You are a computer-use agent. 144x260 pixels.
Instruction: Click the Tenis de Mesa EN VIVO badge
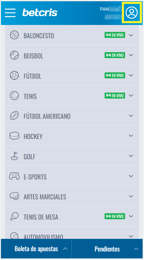[x=115, y=216]
